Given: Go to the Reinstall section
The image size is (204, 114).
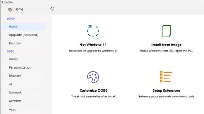Looking at the screenshot, I should pos(15,43).
